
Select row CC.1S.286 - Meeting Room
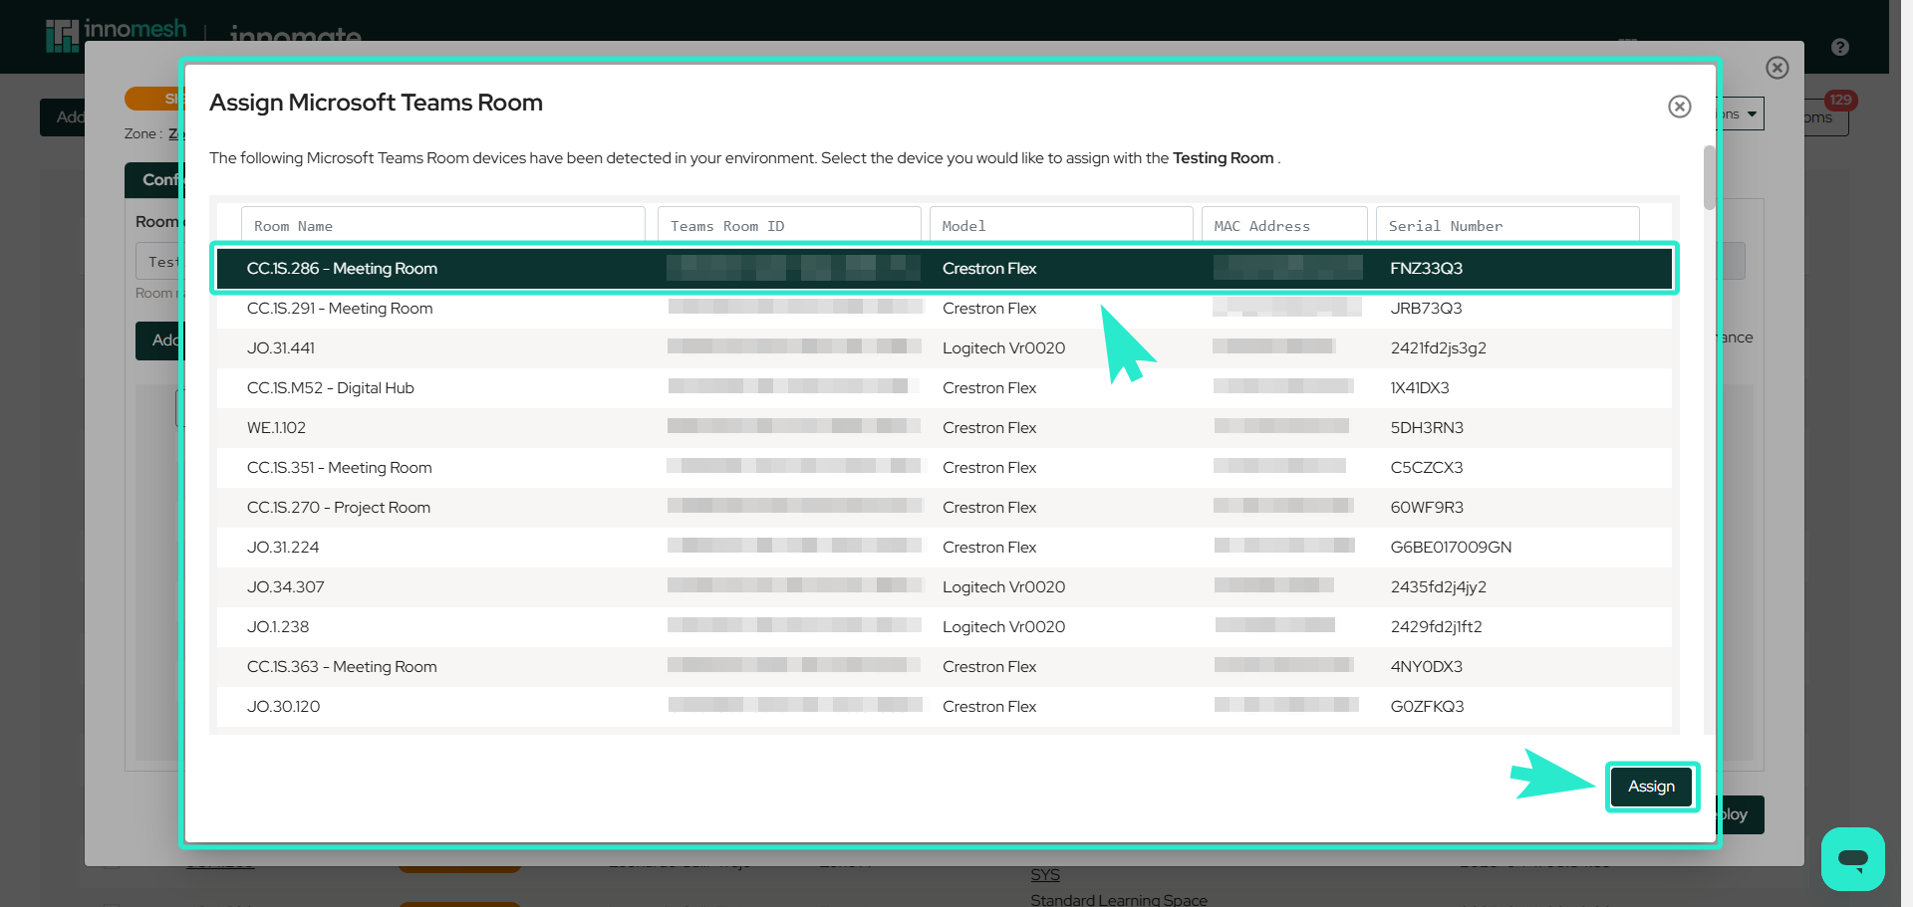tap(944, 269)
